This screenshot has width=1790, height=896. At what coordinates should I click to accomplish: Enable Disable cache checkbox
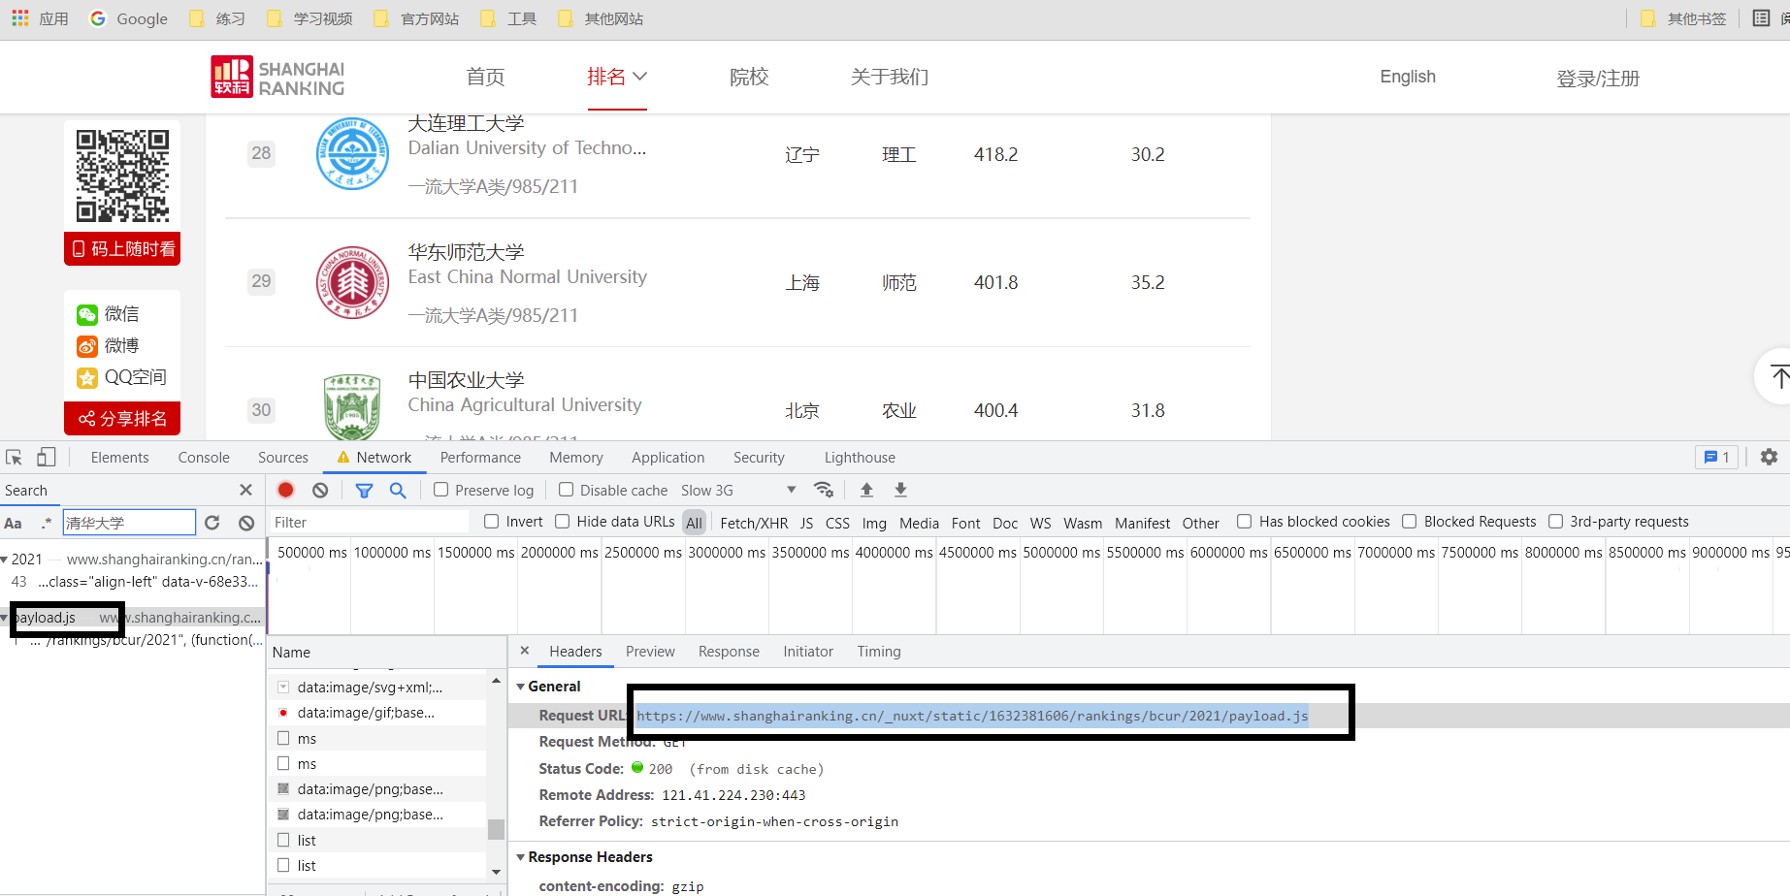tap(567, 490)
